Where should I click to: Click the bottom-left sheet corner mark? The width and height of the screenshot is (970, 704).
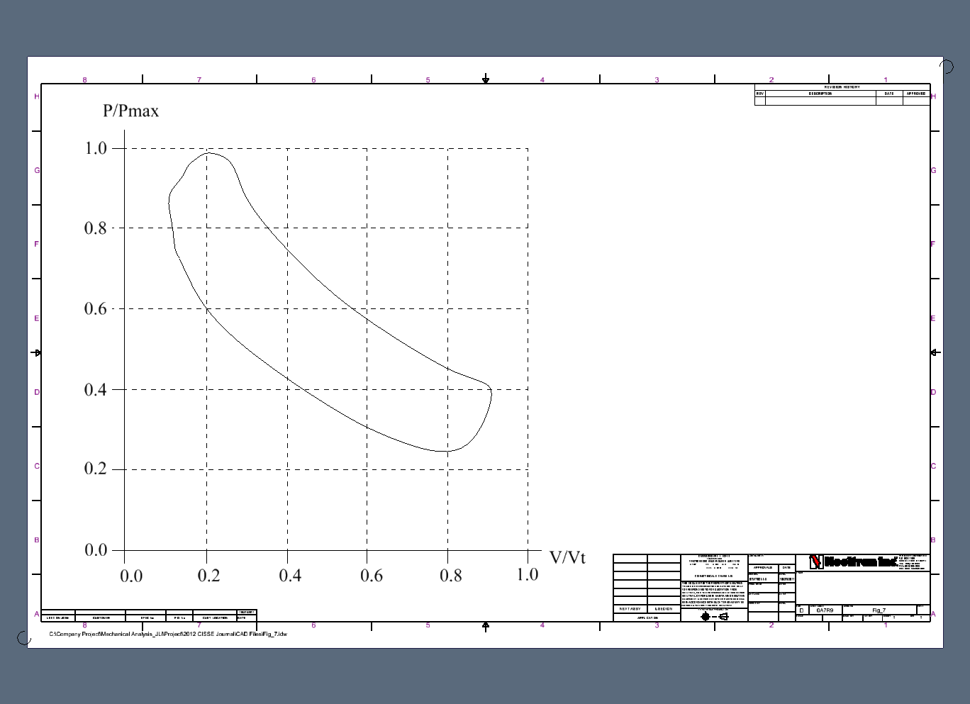[x=23, y=638]
